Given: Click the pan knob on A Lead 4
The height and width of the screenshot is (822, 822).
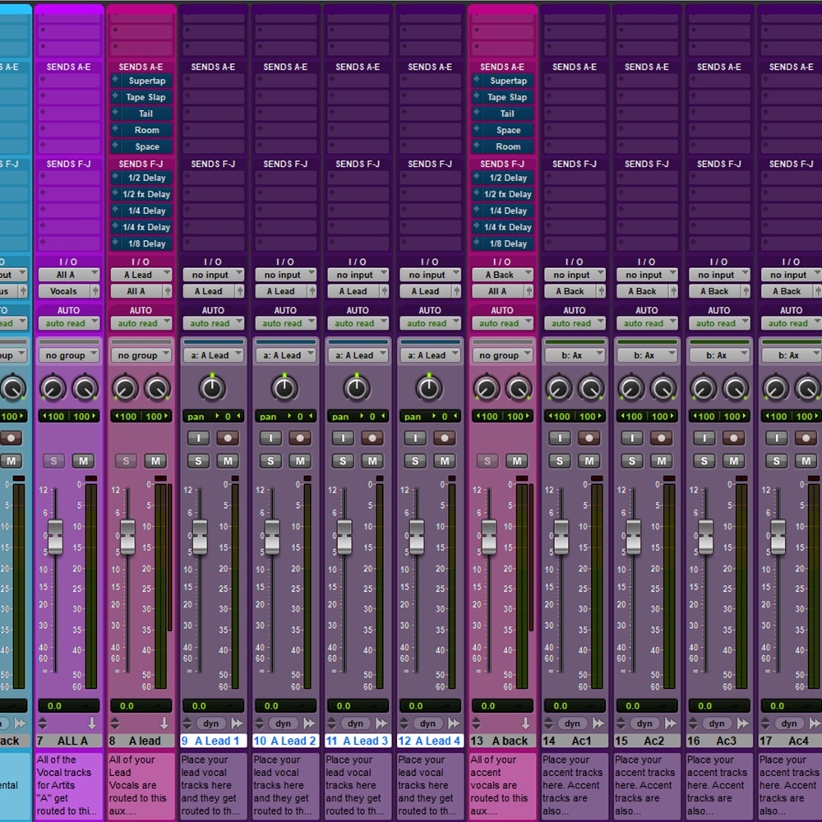Looking at the screenshot, I should click(428, 387).
